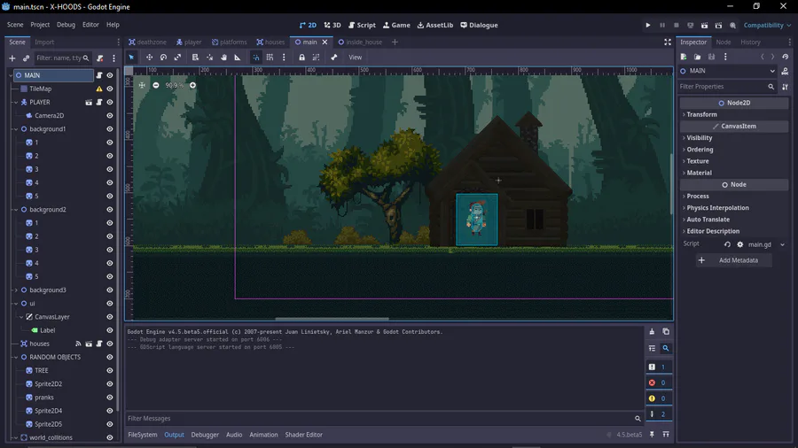The height and width of the screenshot is (448, 798).
Task: Switch to the AssetLib workspace
Action: click(x=435, y=25)
